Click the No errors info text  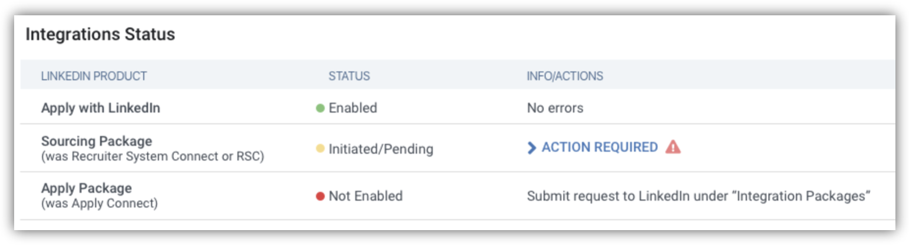click(555, 108)
